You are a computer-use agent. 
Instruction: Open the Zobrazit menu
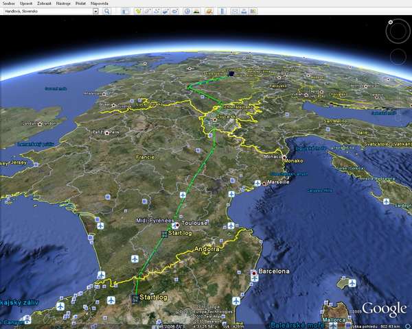click(44, 3)
